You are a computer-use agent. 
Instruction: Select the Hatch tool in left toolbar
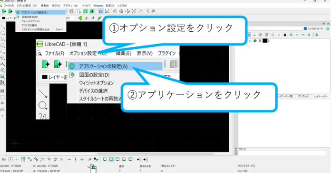pyautogui.click(x=2, y=97)
